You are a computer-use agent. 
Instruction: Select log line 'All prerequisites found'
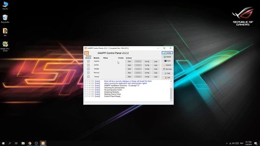[x=113, y=90]
